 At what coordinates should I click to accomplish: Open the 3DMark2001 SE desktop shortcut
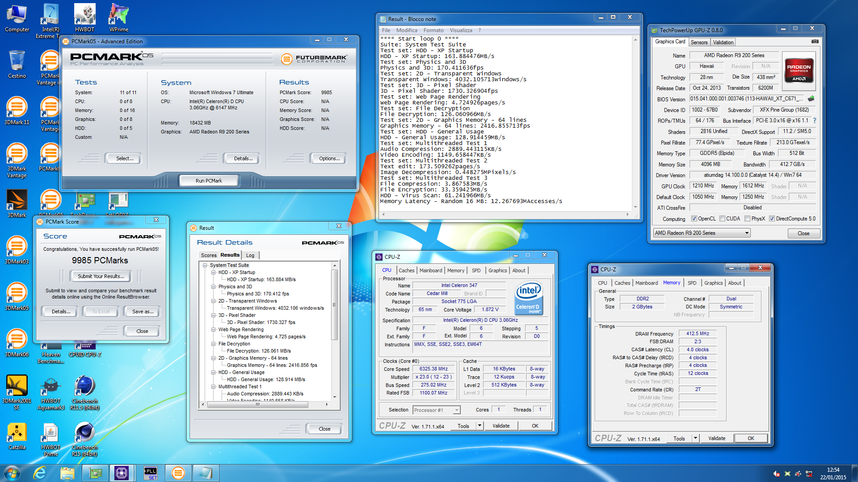(17, 393)
